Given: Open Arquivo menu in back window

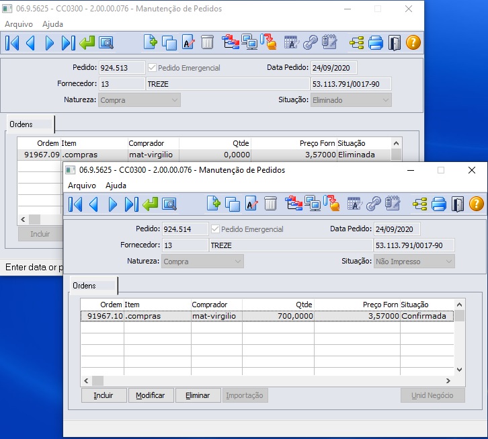Looking at the screenshot, I should pos(19,24).
